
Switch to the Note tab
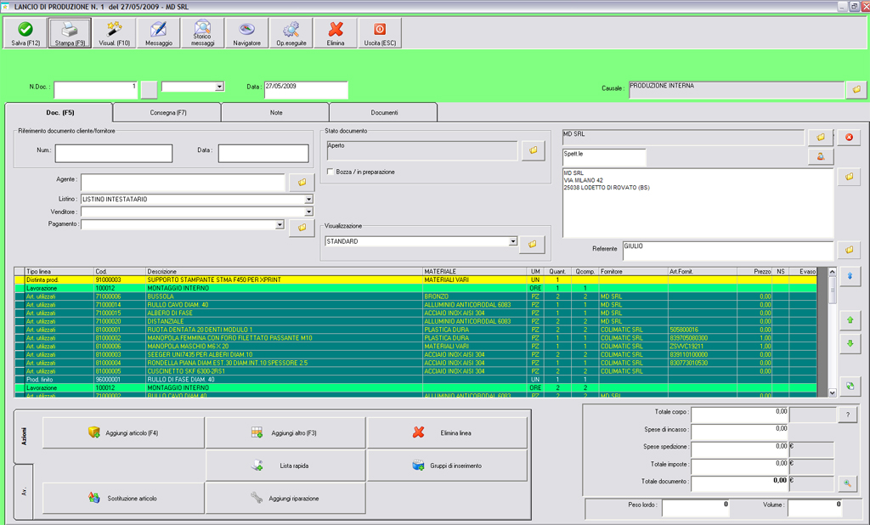click(x=276, y=113)
